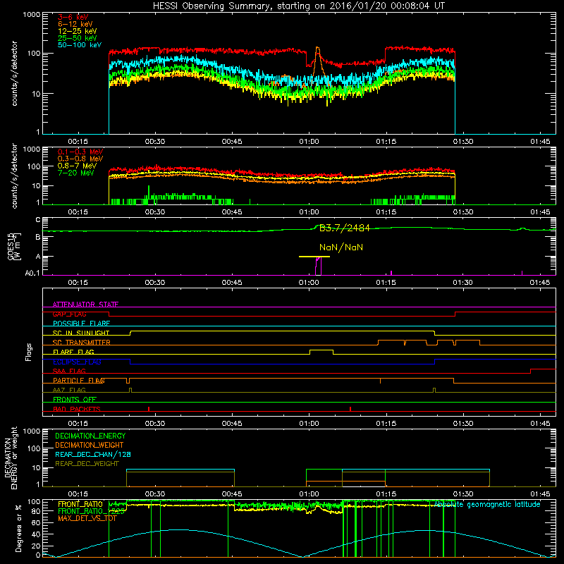Select the 25-50 keV legend label
Viewport: 564px width, 564px height.
pos(78,38)
